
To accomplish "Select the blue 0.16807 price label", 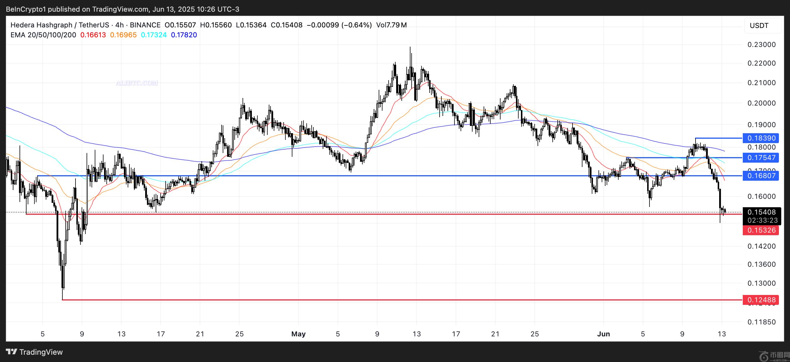I will (x=761, y=176).
